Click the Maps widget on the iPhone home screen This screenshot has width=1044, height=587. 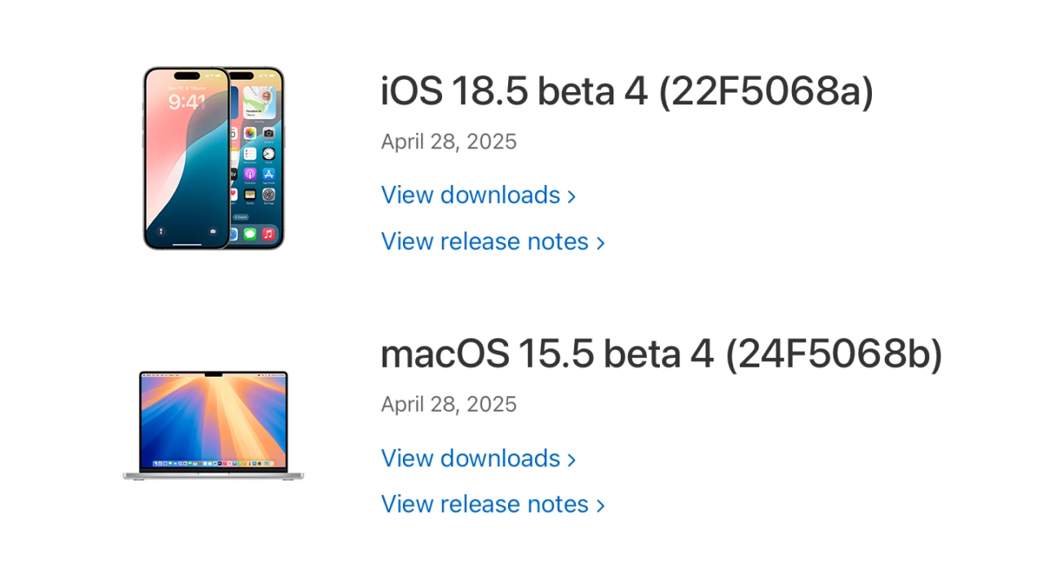[259, 103]
